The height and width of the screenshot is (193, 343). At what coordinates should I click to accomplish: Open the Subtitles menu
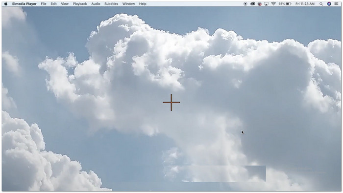(x=111, y=4)
